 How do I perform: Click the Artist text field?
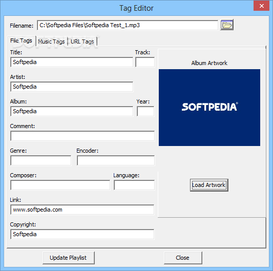[72, 87]
